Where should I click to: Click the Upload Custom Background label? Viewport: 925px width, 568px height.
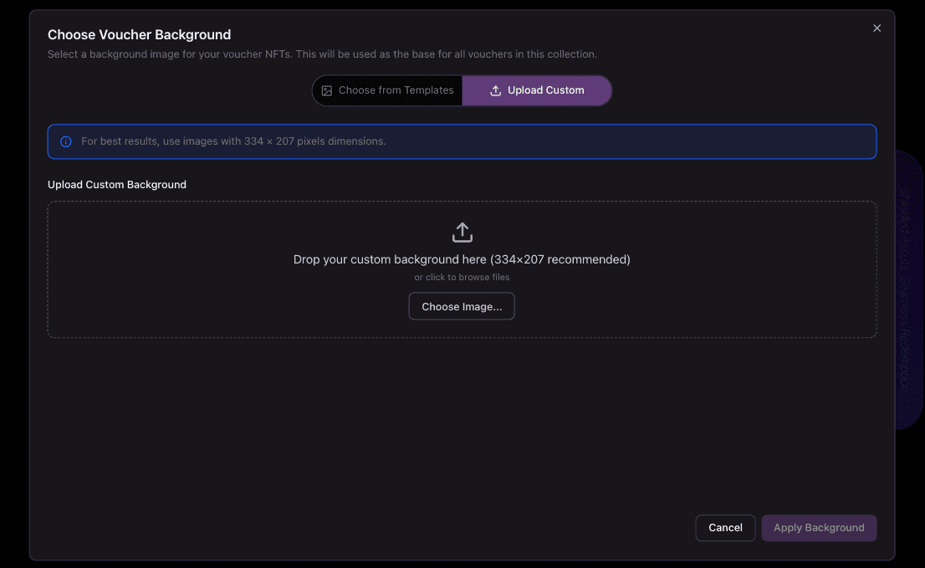(x=117, y=184)
